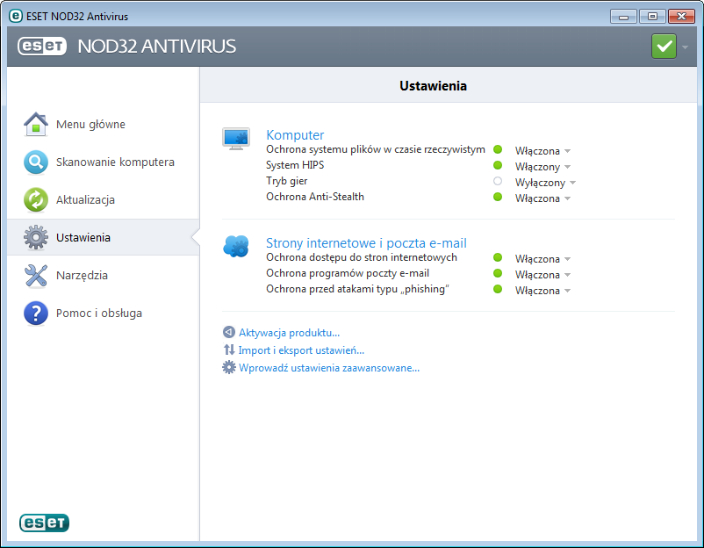
Task: Click the ESET logo in the header
Action: click(42, 46)
